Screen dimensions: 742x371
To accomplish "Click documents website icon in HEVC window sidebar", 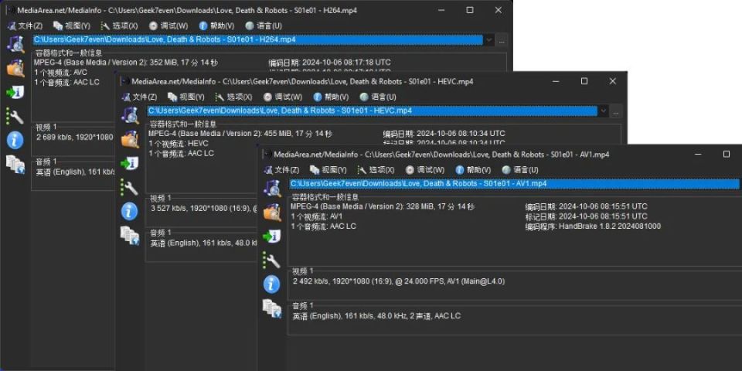I will click(130, 236).
